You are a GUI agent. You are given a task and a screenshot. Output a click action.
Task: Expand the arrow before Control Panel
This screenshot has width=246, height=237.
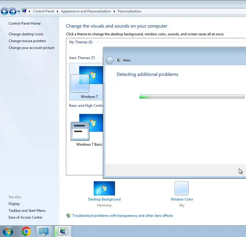[30, 11]
